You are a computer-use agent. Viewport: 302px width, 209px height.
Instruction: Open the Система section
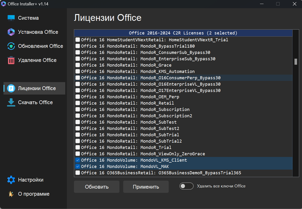pos(34,18)
